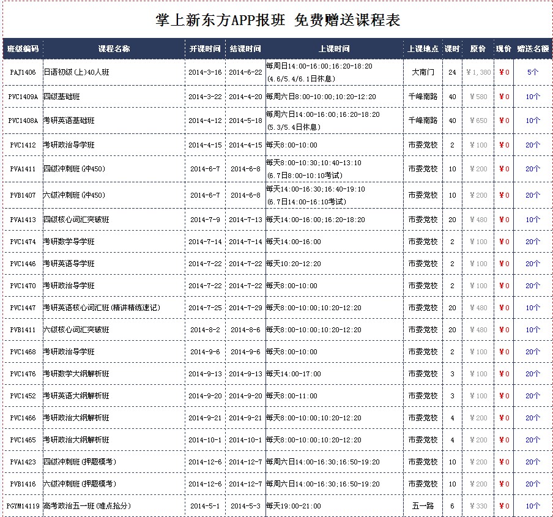Select class code PVC1447

23,308
